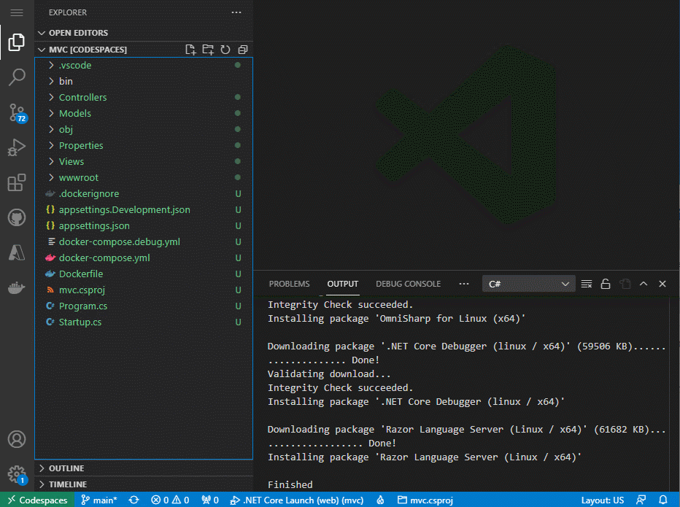
Task: Clear the output panel
Action: [587, 284]
